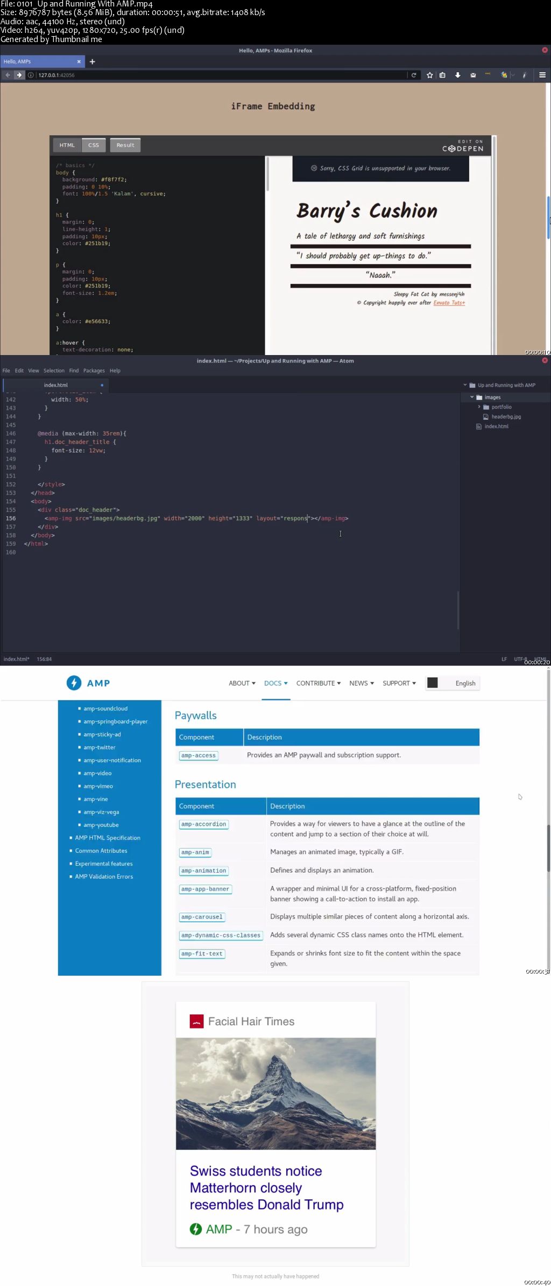
Task: Click the index.html file icon in tree view
Action: tap(479, 427)
